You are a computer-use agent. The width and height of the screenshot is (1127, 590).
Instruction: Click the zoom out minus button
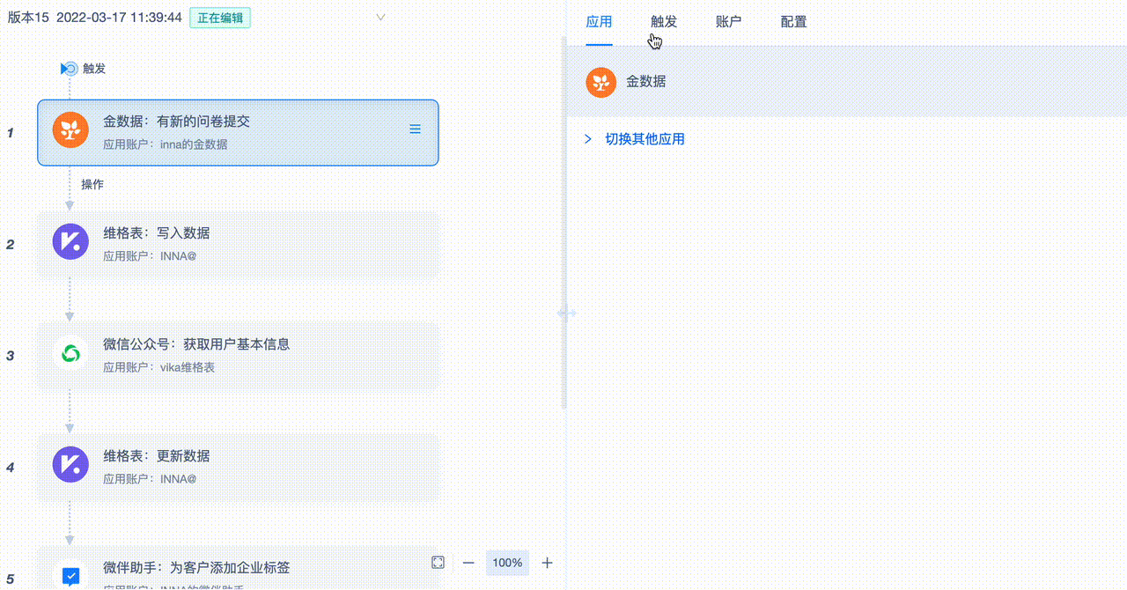click(x=468, y=562)
